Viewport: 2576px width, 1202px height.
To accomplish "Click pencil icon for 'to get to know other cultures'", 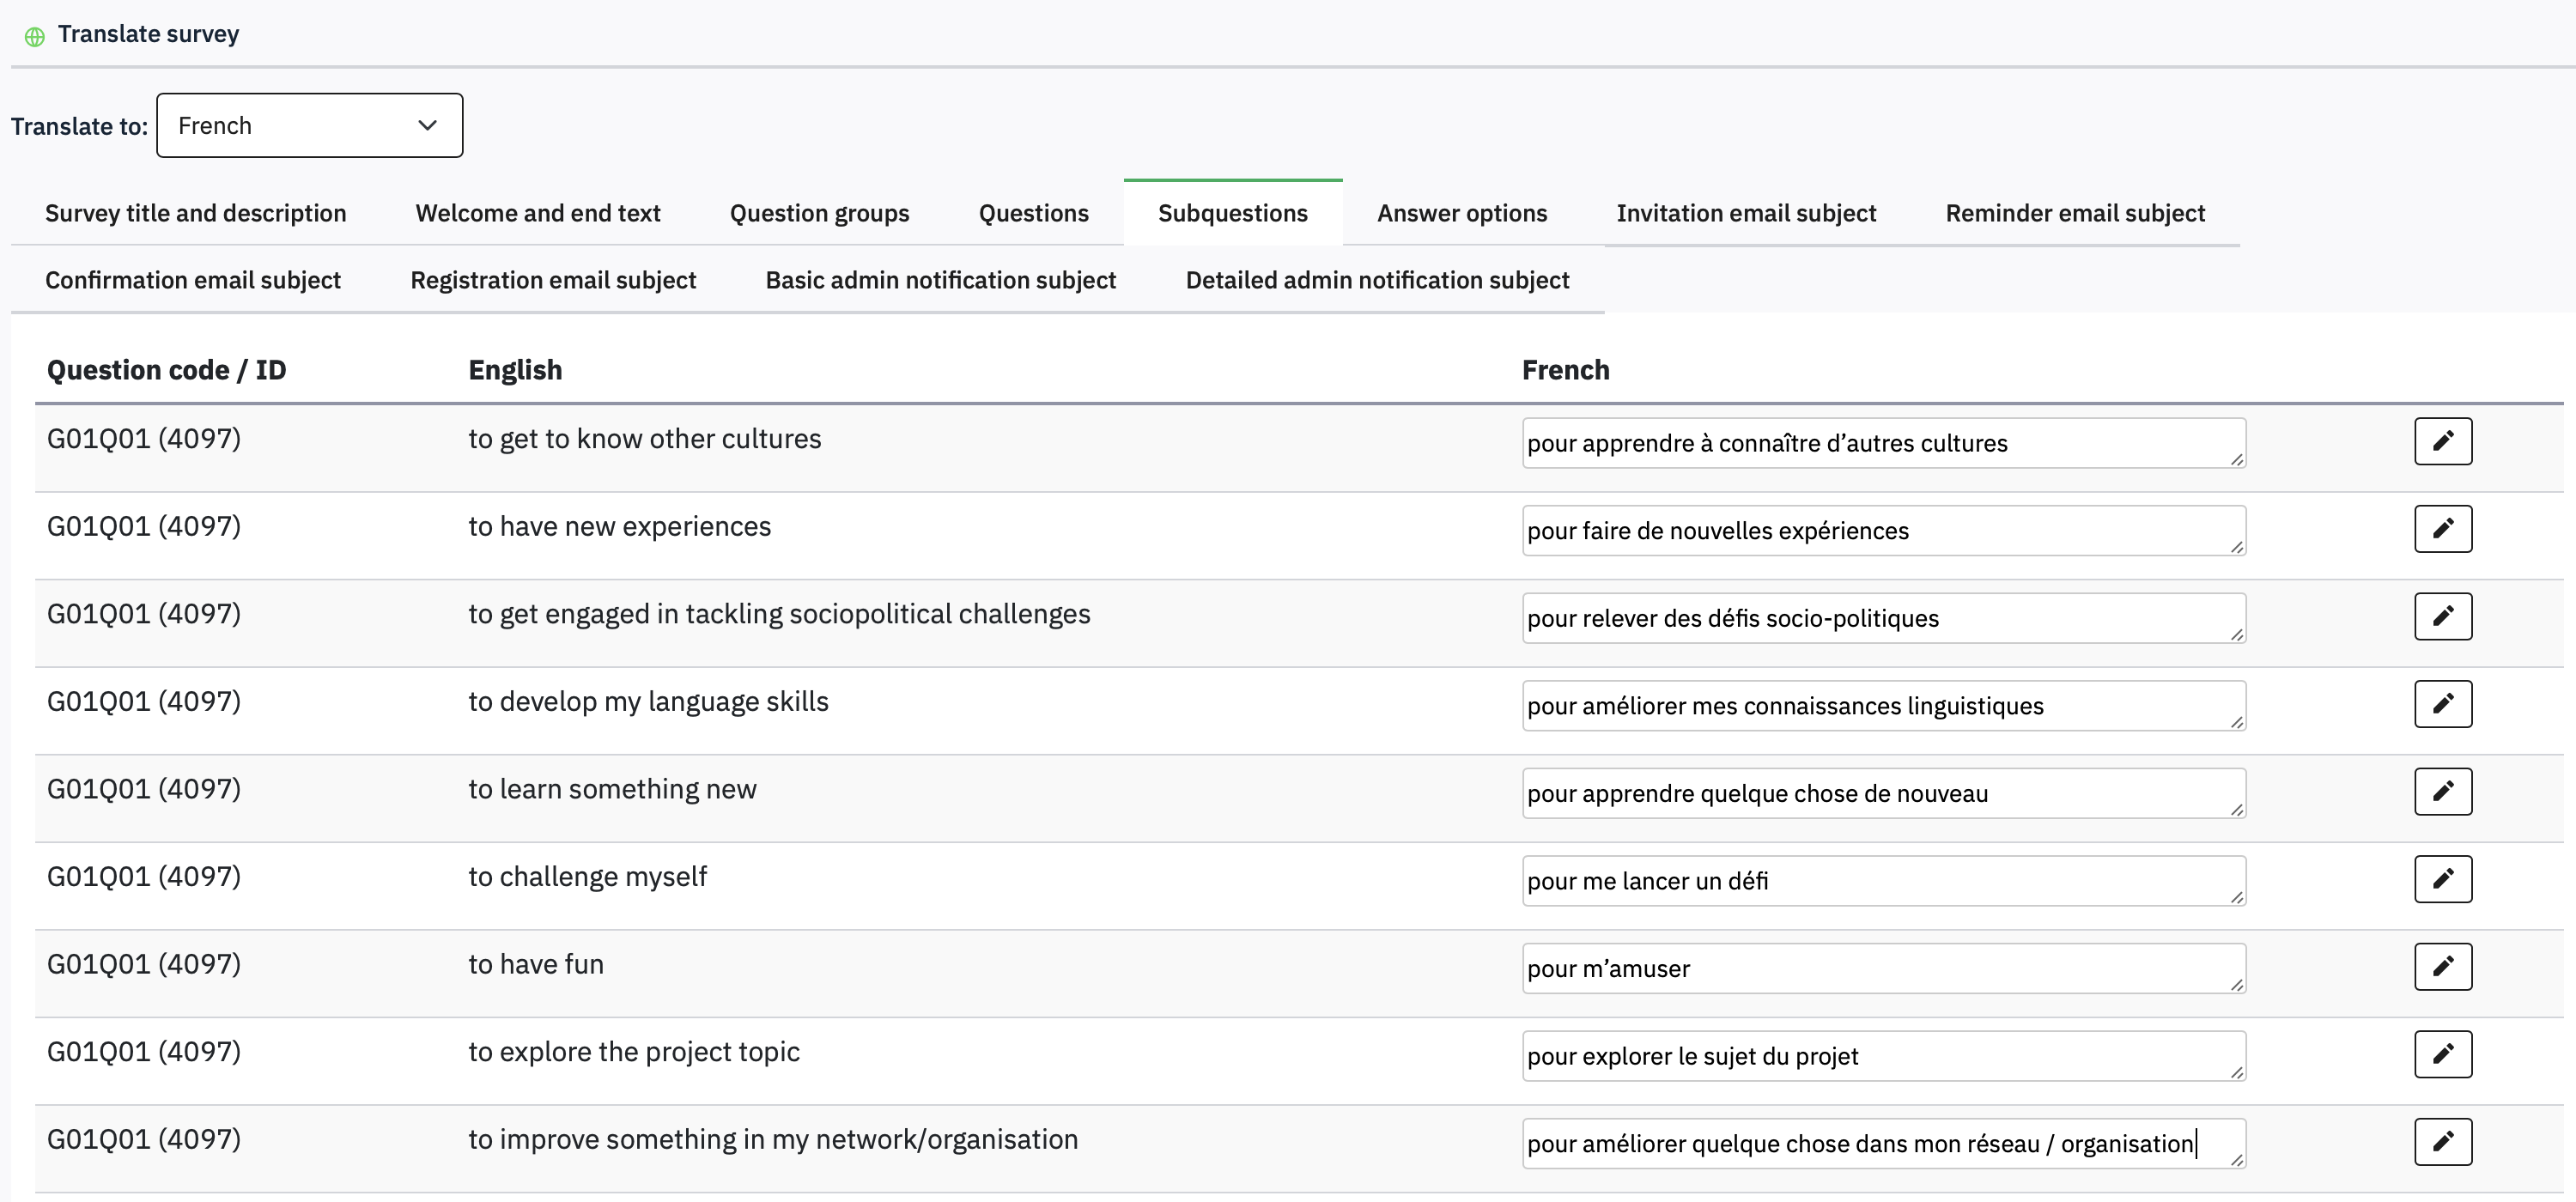I will tap(2442, 441).
